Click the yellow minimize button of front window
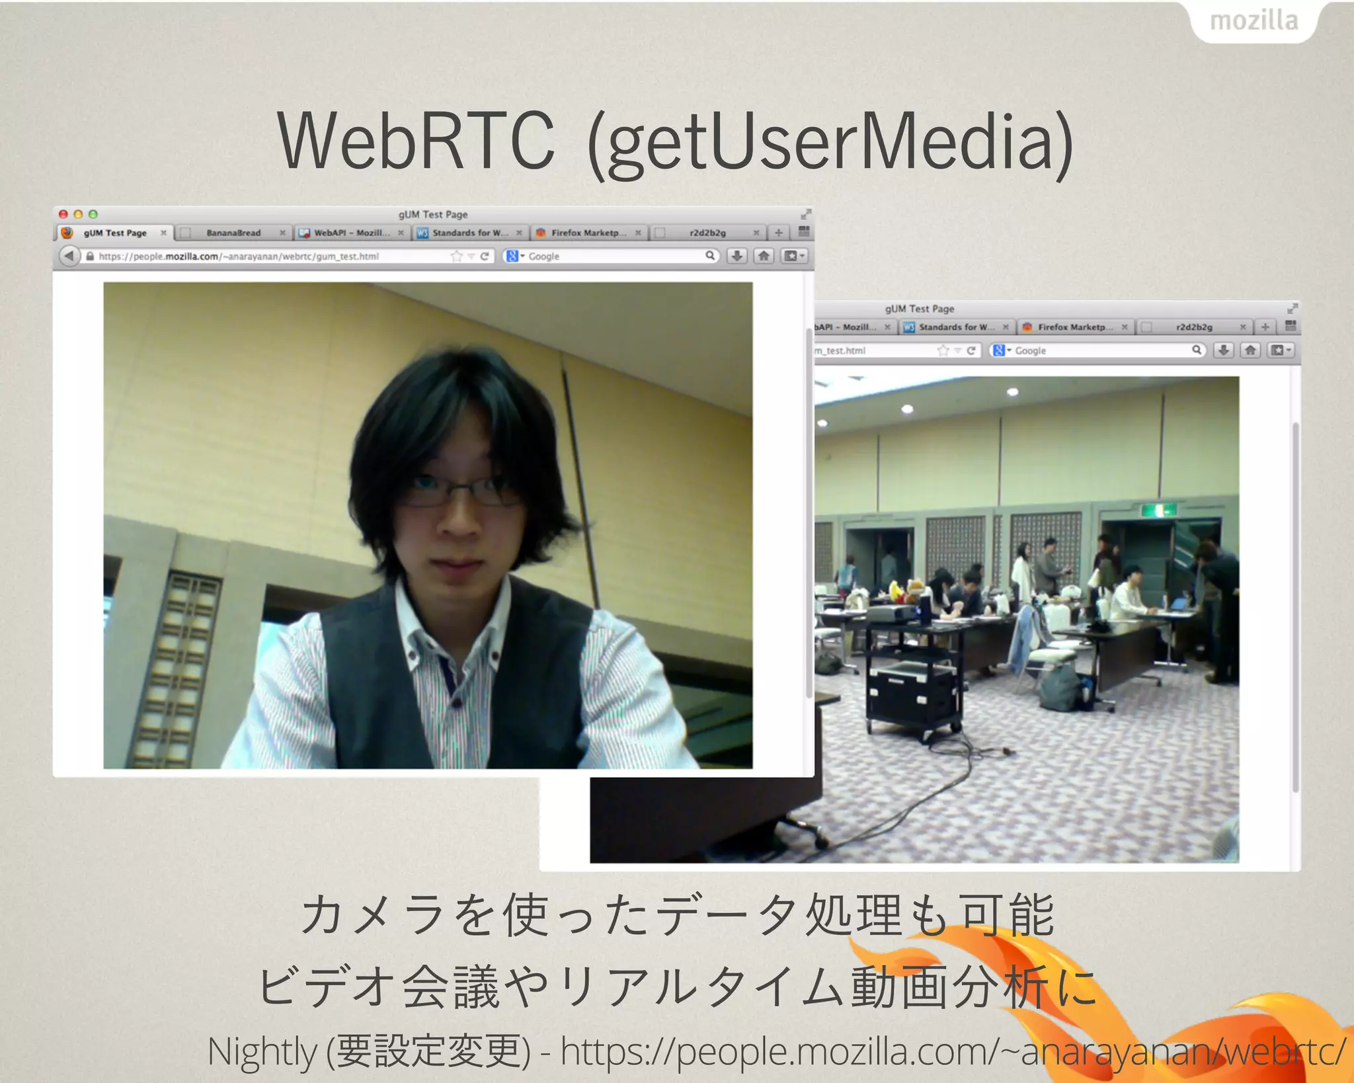The width and height of the screenshot is (1354, 1083). tap(78, 214)
